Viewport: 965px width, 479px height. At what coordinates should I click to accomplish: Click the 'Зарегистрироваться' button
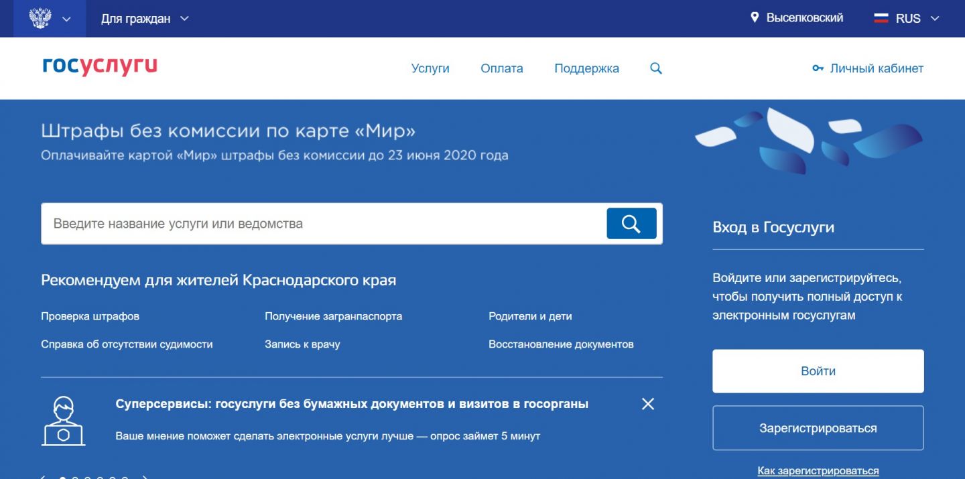[818, 428]
